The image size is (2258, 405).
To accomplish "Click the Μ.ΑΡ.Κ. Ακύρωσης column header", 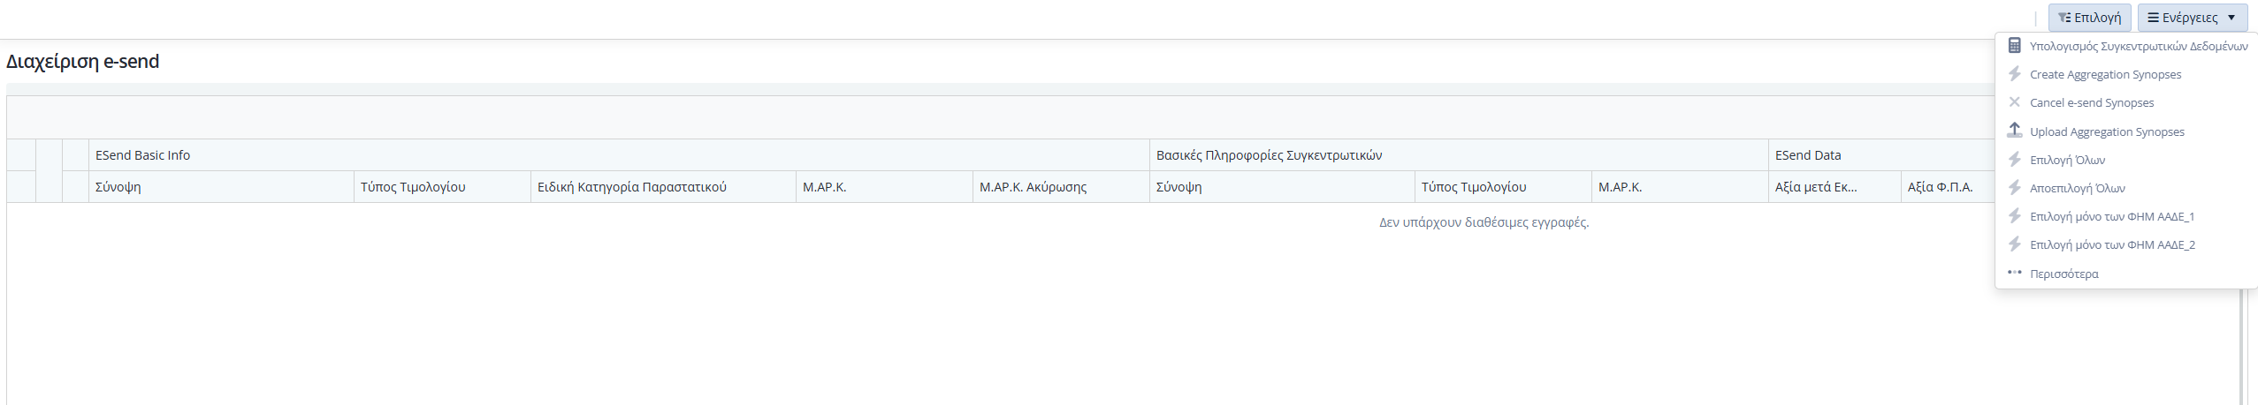I will coord(1033,187).
